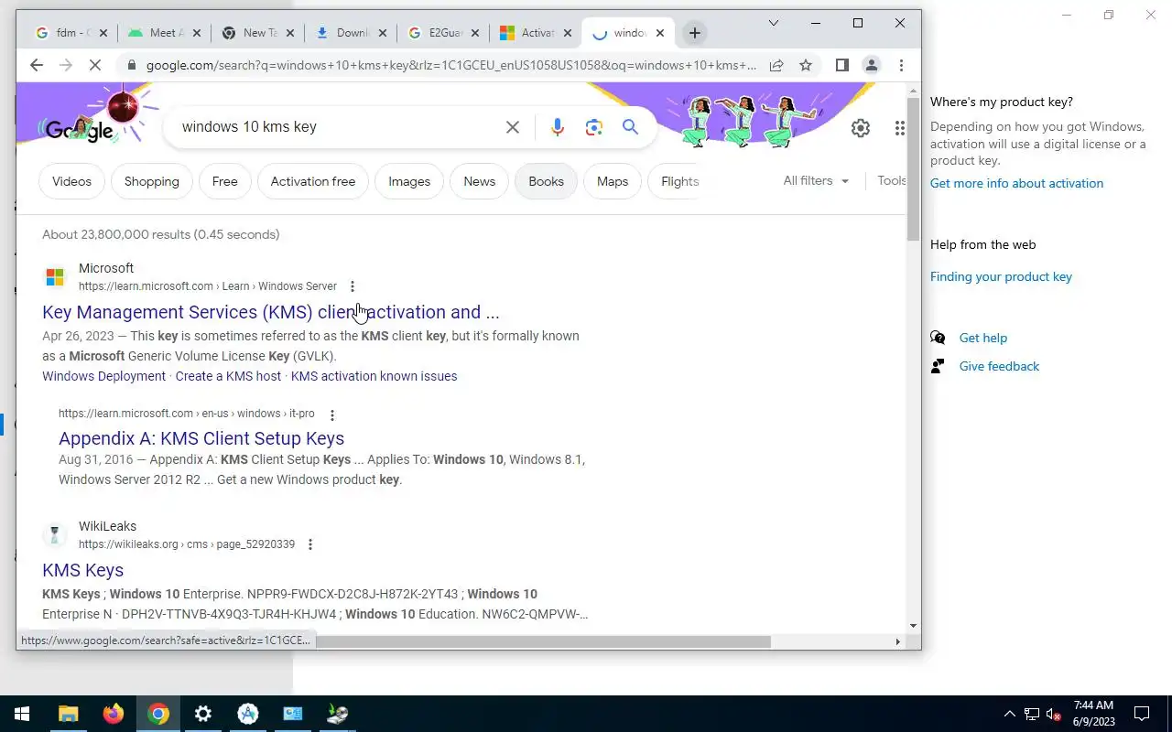Open File Explorer from the taskbar
Image resolution: width=1172 pixels, height=732 pixels.
coord(69,714)
